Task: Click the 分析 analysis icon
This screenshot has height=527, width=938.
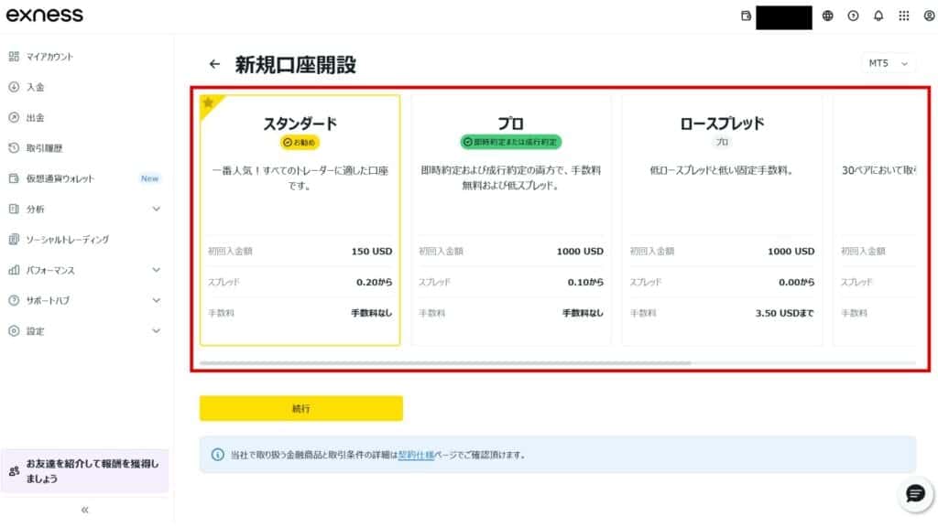Action: coord(14,209)
